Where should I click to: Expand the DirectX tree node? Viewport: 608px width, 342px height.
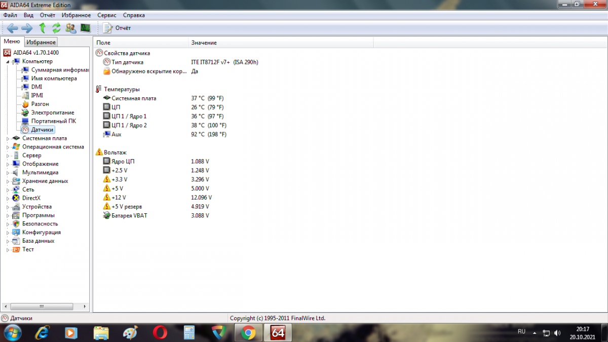(8, 198)
